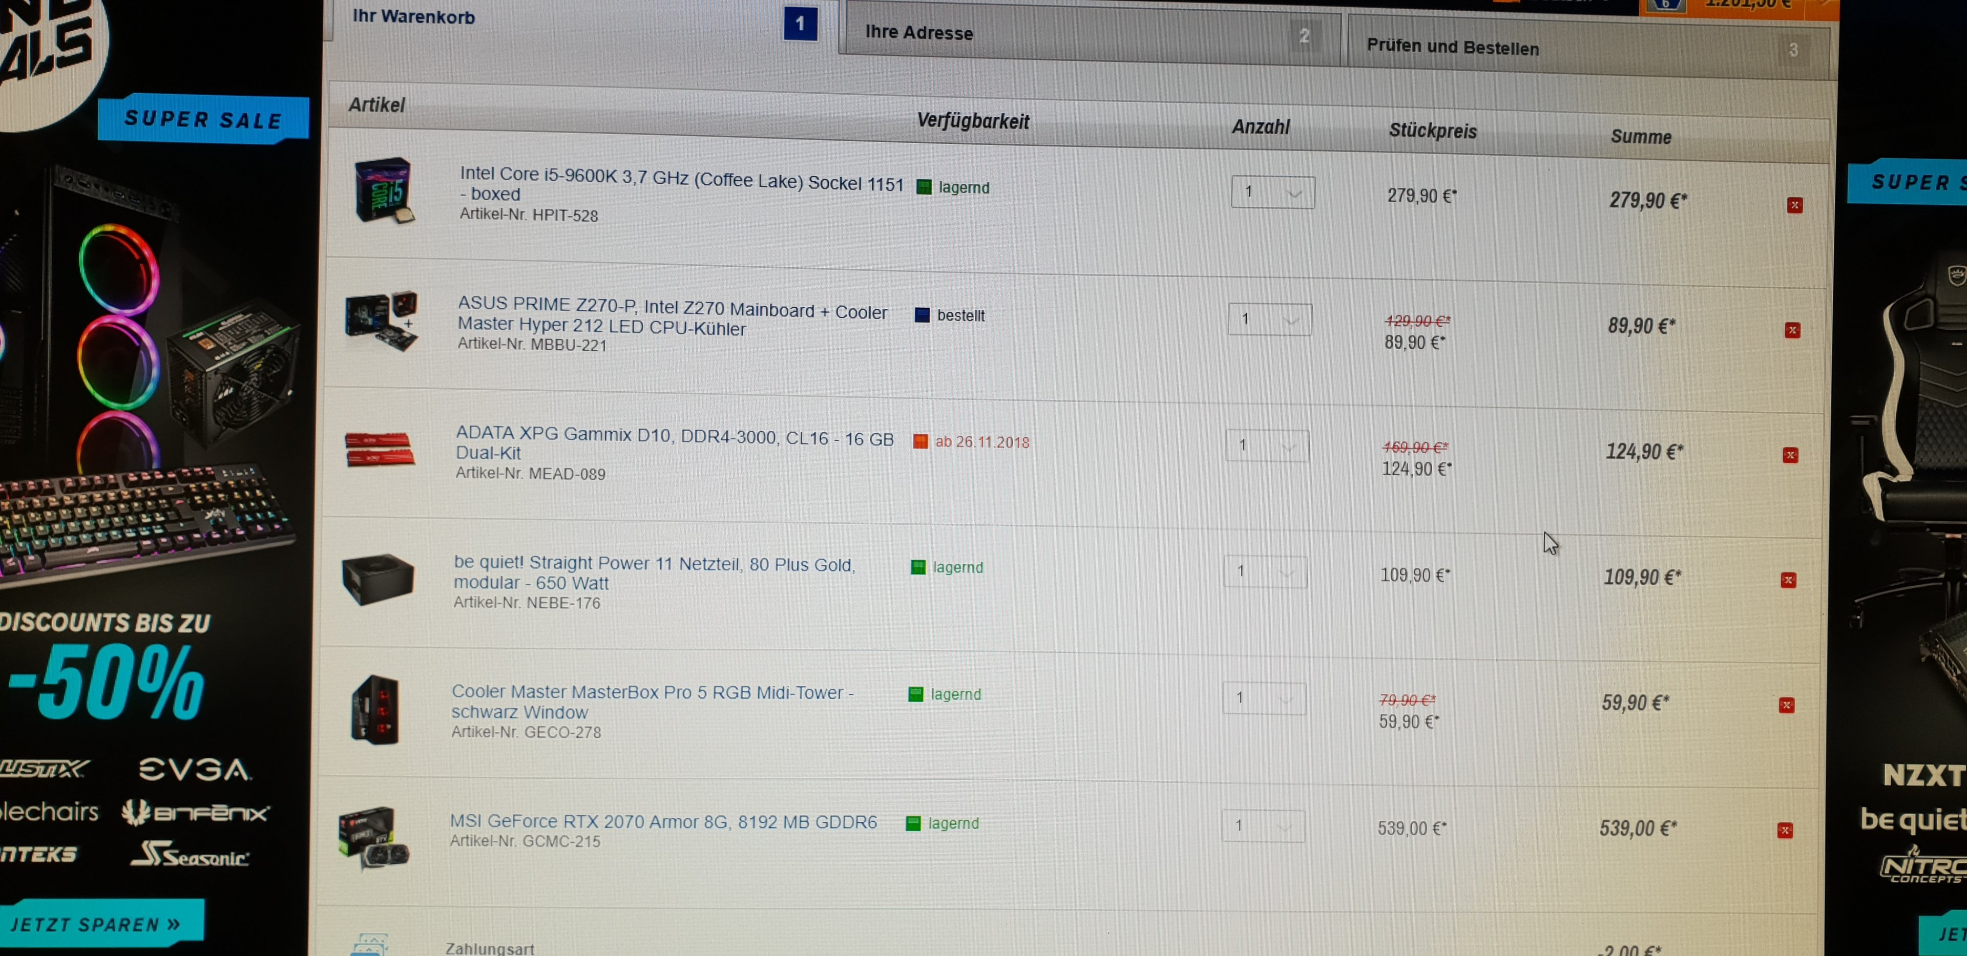Viewport: 1967px width, 956px height.
Task: Open quantity dropdown for the Intel Core i5-9600K
Action: 1272,193
